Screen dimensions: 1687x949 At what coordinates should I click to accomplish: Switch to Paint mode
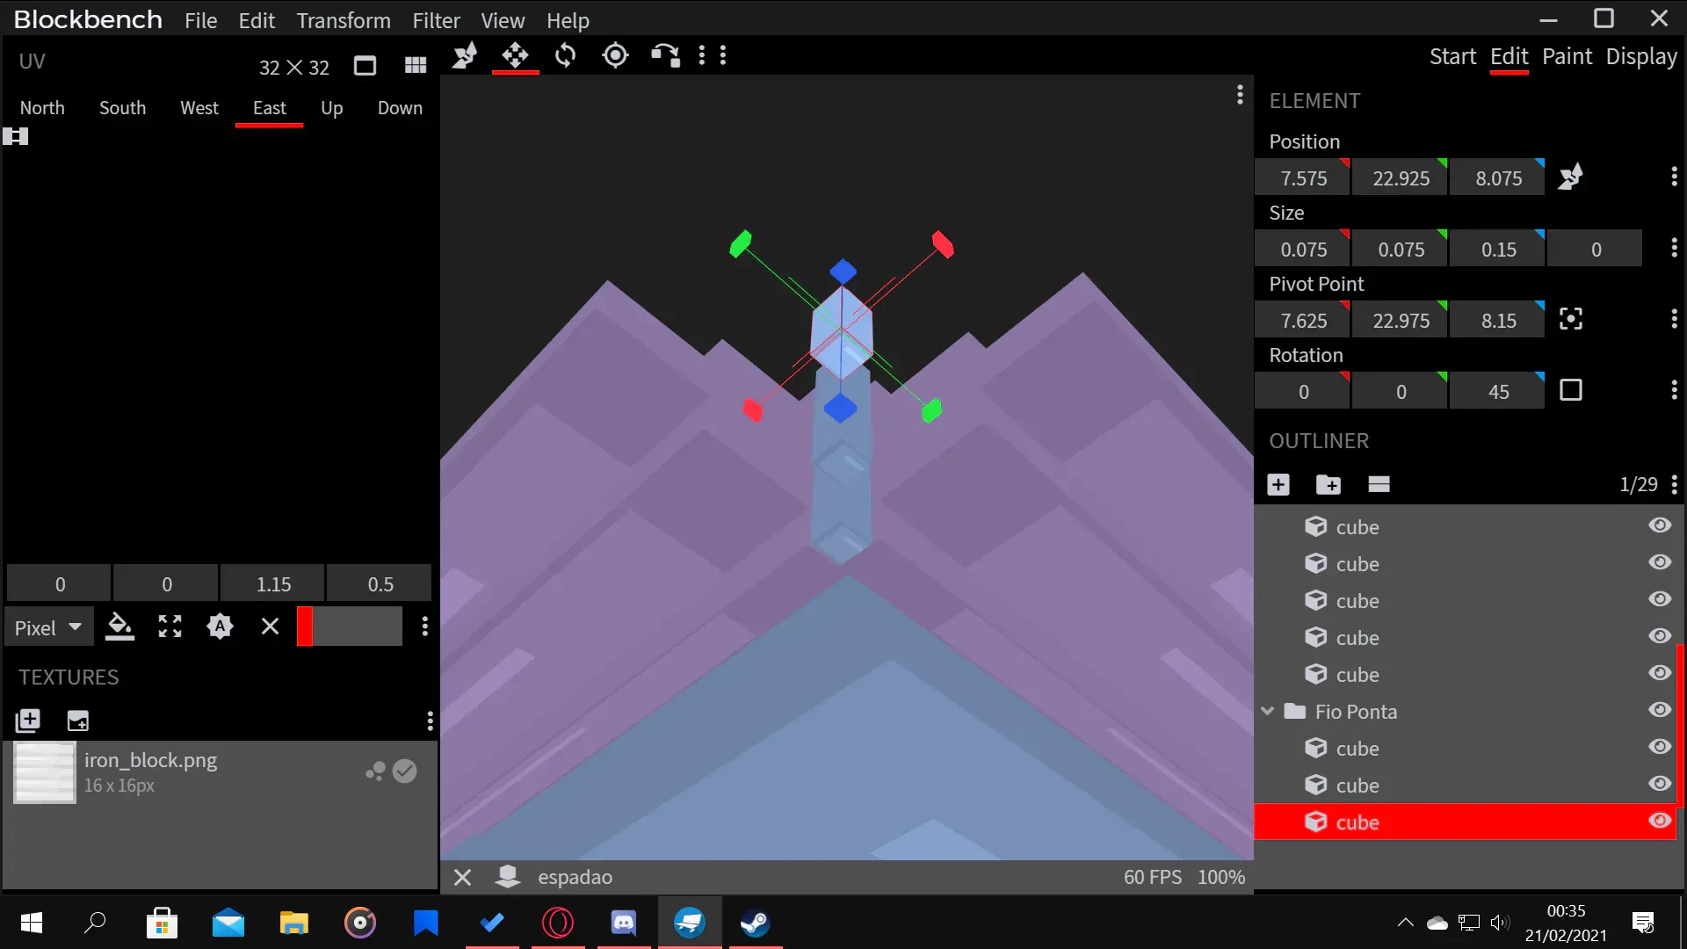pos(1567,56)
